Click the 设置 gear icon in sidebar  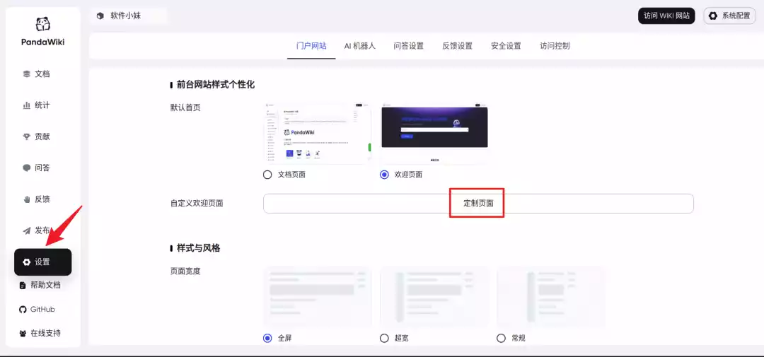click(27, 262)
